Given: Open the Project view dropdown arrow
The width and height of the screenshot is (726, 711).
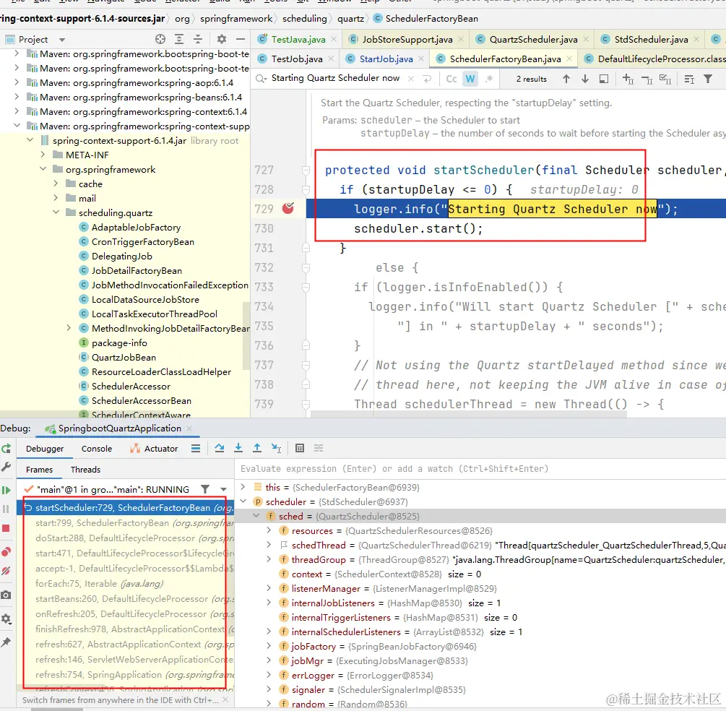Looking at the screenshot, I should [62, 40].
